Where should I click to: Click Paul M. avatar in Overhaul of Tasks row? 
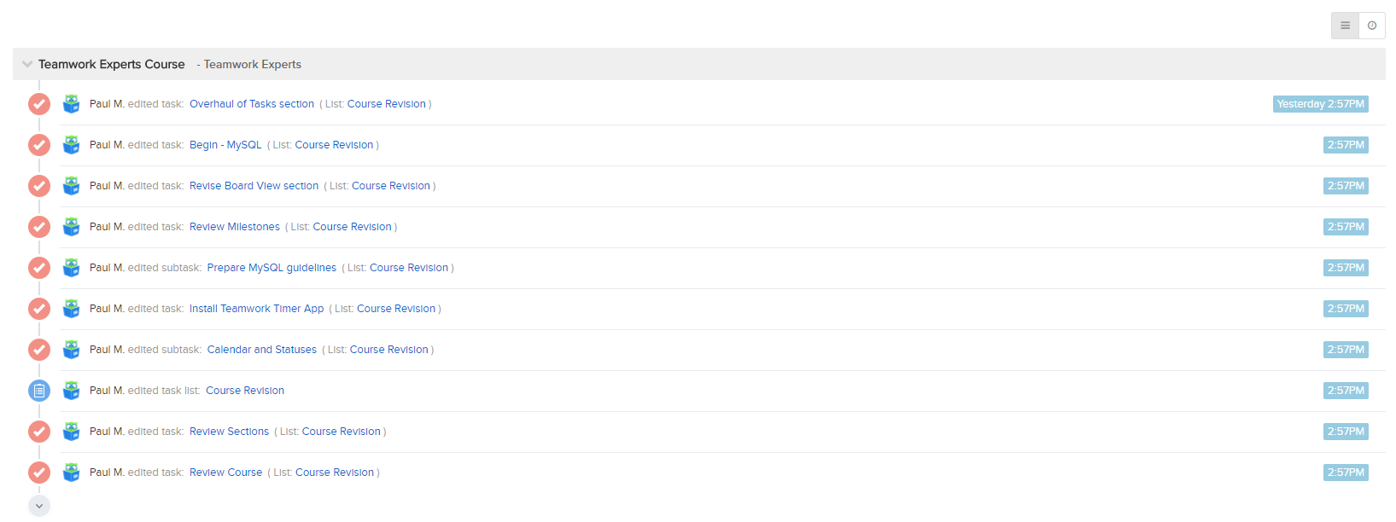tap(72, 104)
